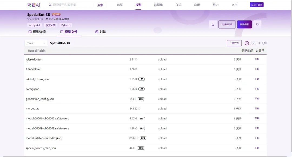The image size is (292, 157).
Task: Click the SpatialBot-3B breadcrumb next to main
Action: pos(60,43)
